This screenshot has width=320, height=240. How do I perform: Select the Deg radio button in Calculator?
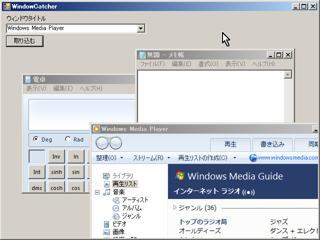click(36, 139)
